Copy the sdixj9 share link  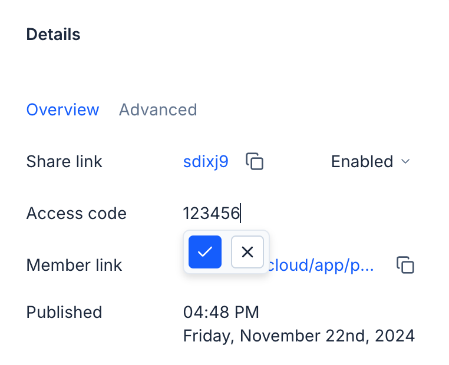255,161
